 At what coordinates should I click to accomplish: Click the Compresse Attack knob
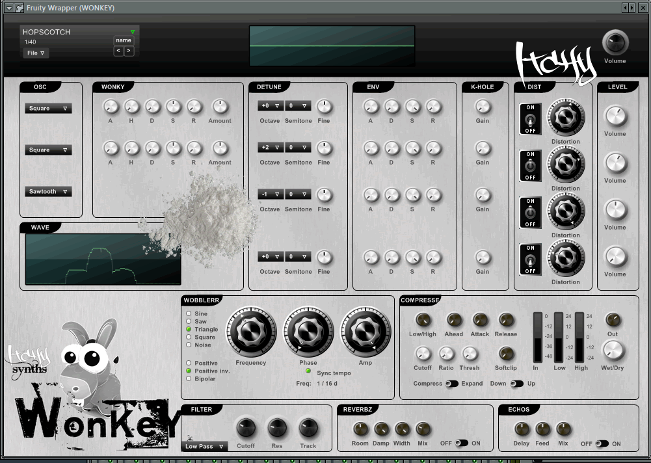pyautogui.click(x=480, y=320)
